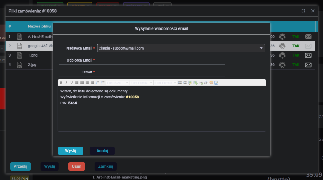Select the Art-inst-Email file row

39,37
